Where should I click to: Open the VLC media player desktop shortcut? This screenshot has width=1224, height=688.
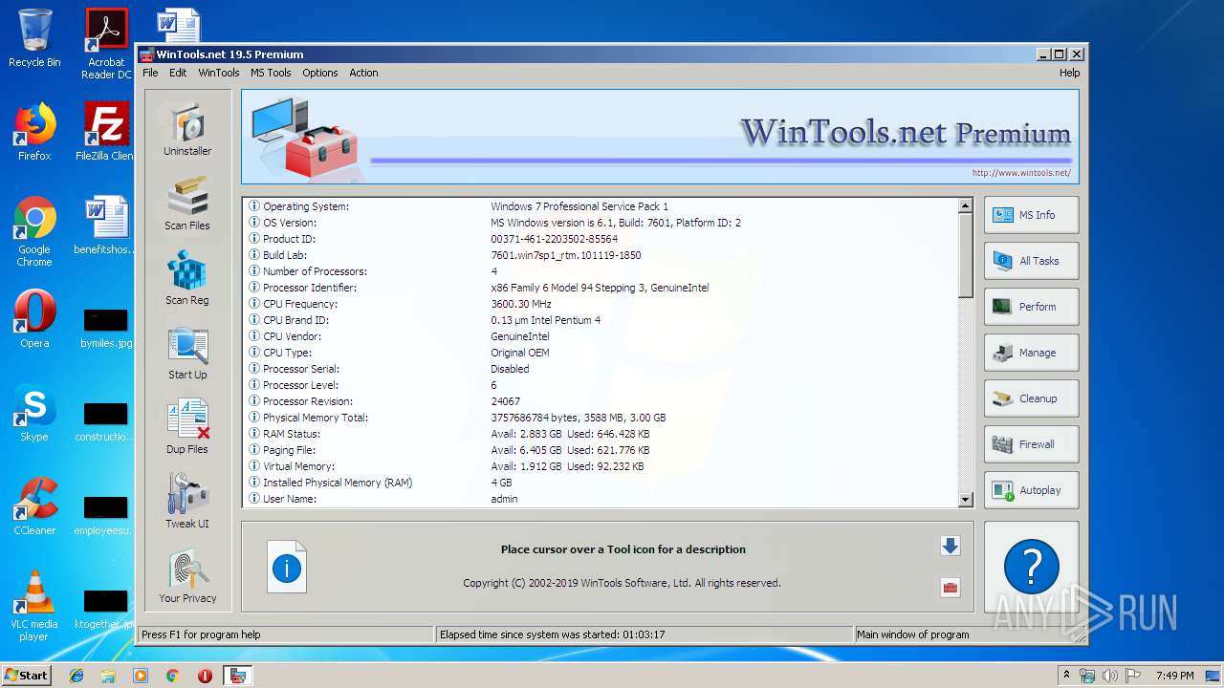(34, 606)
